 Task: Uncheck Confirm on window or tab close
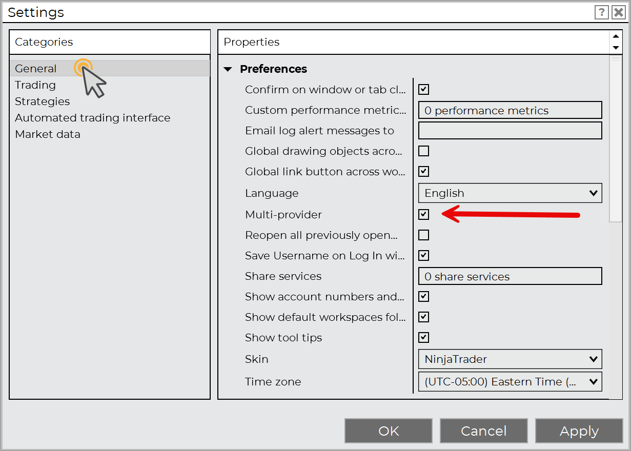pos(423,90)
